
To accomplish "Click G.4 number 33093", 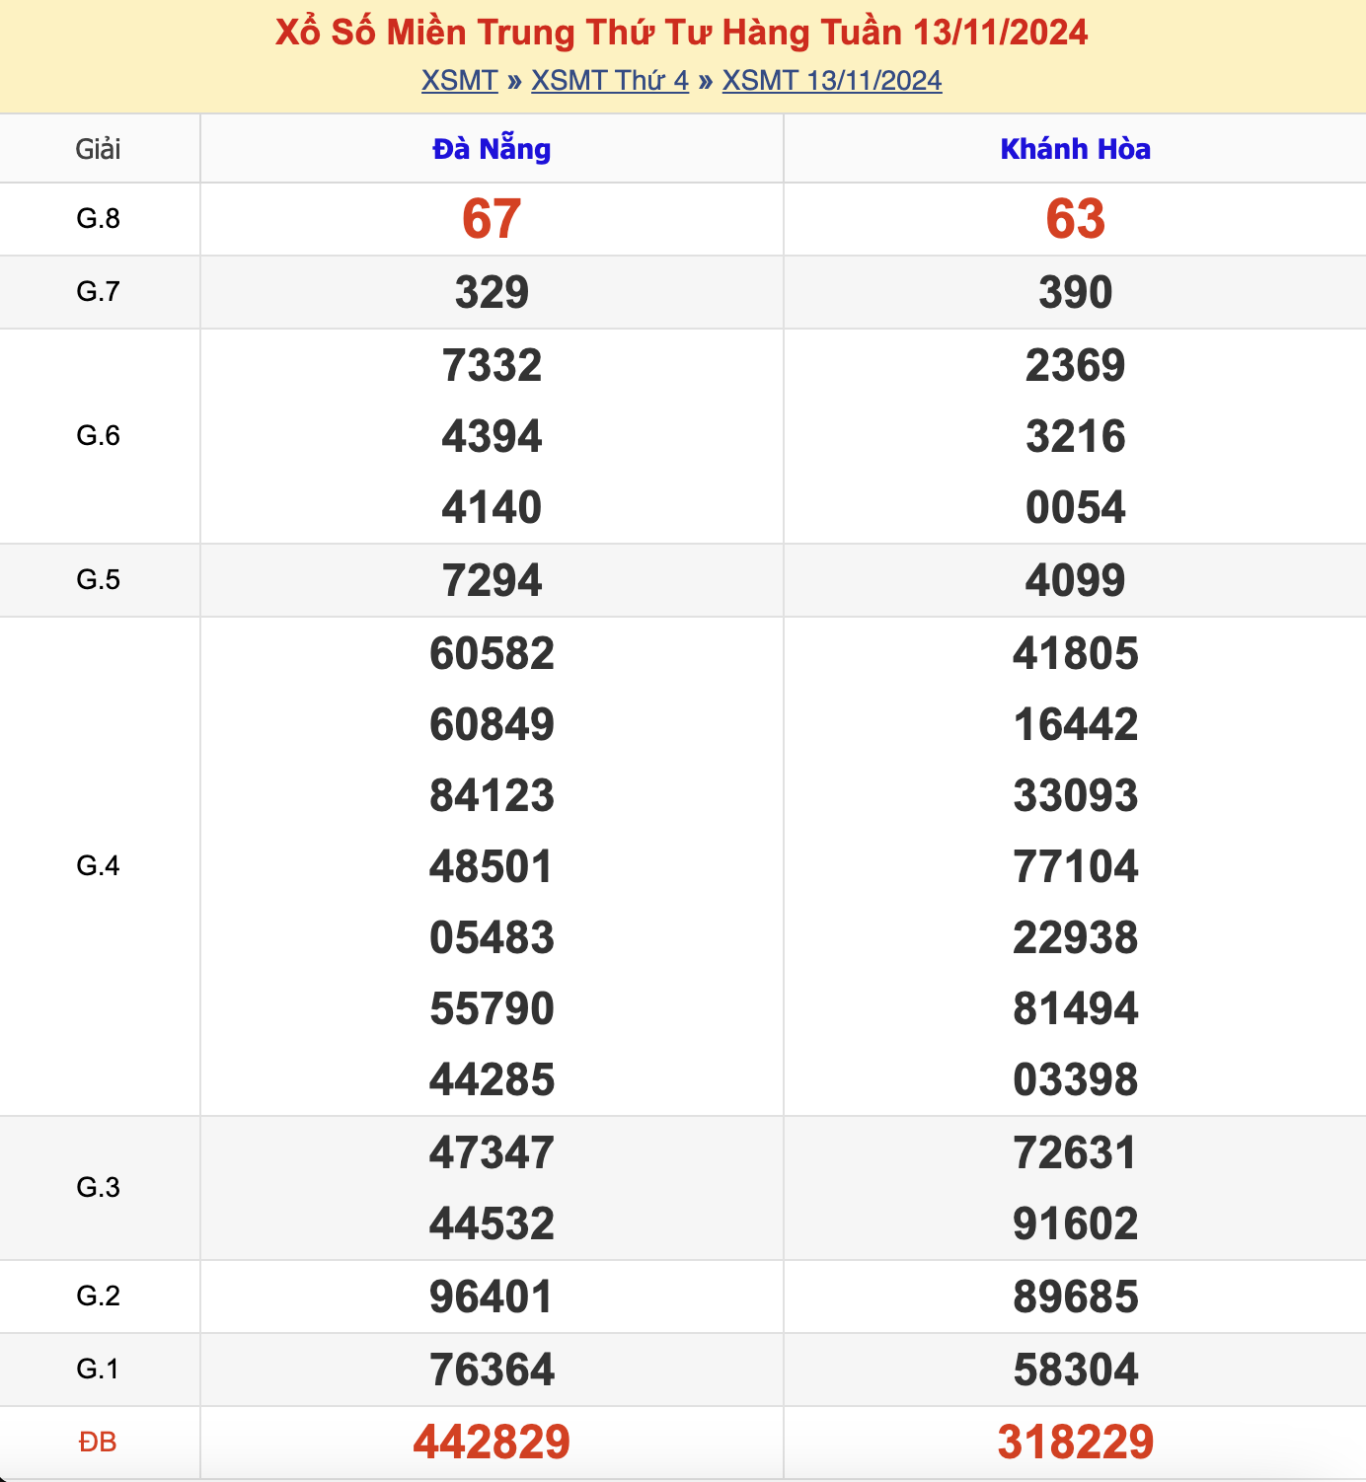I will point(1076,795).
